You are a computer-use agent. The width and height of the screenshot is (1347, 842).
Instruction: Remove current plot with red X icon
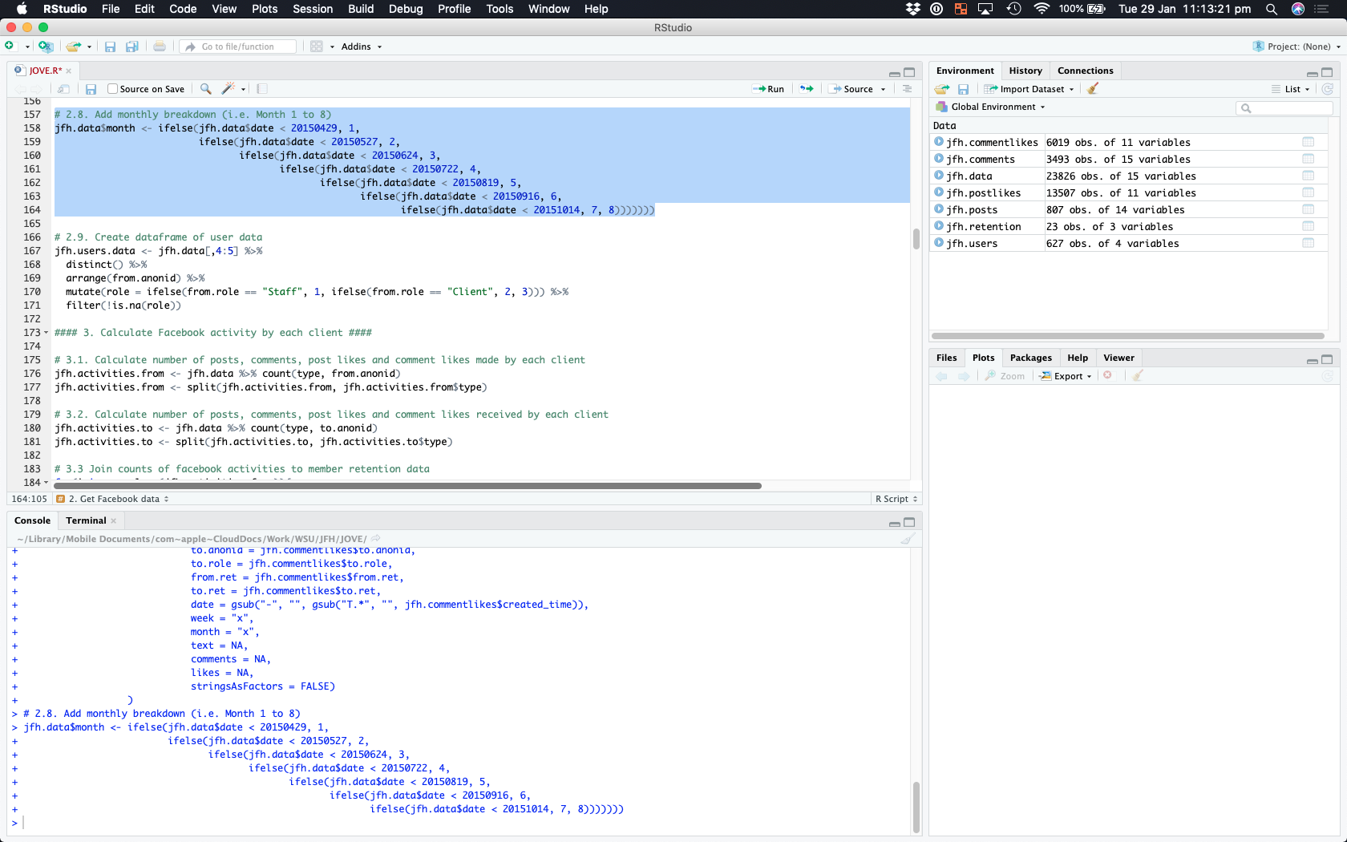(1107, 376)
